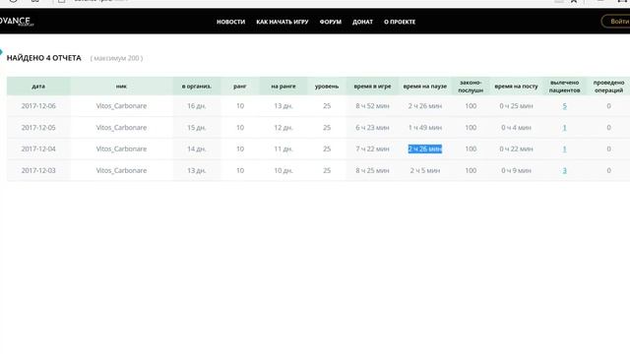Click the на ранге column header

click(x=283, y=86)
